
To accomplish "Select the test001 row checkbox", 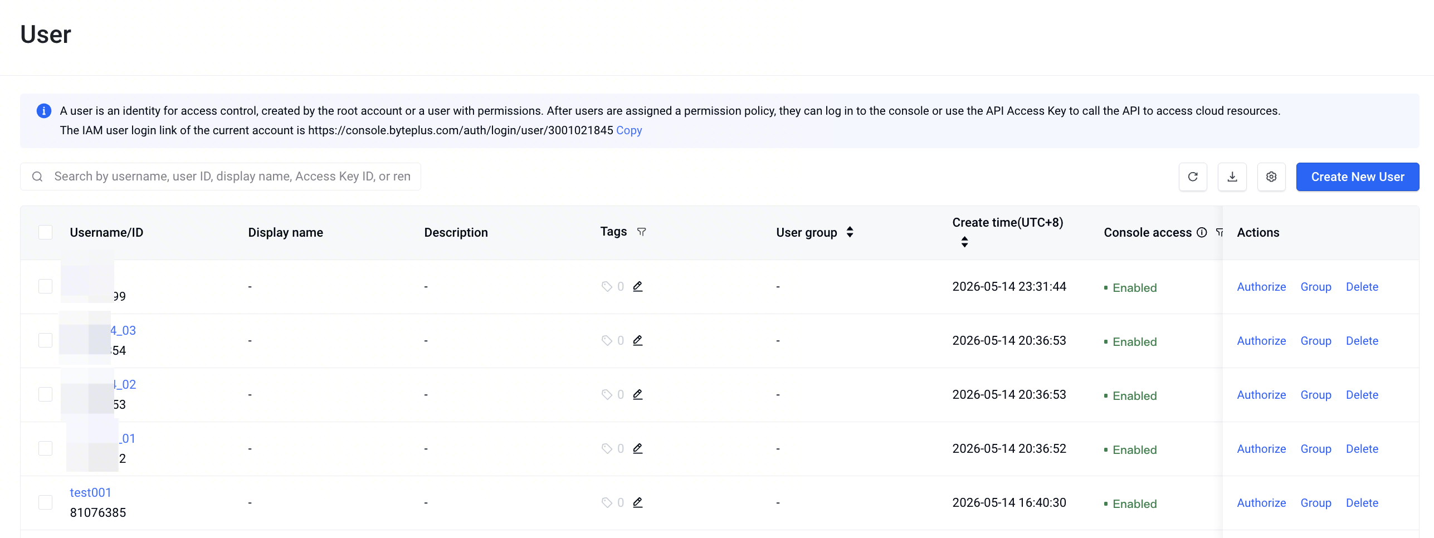I will click(x=45, y=502).
